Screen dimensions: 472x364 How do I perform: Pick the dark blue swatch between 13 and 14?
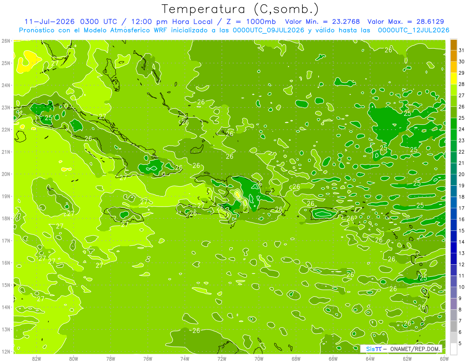454,247
